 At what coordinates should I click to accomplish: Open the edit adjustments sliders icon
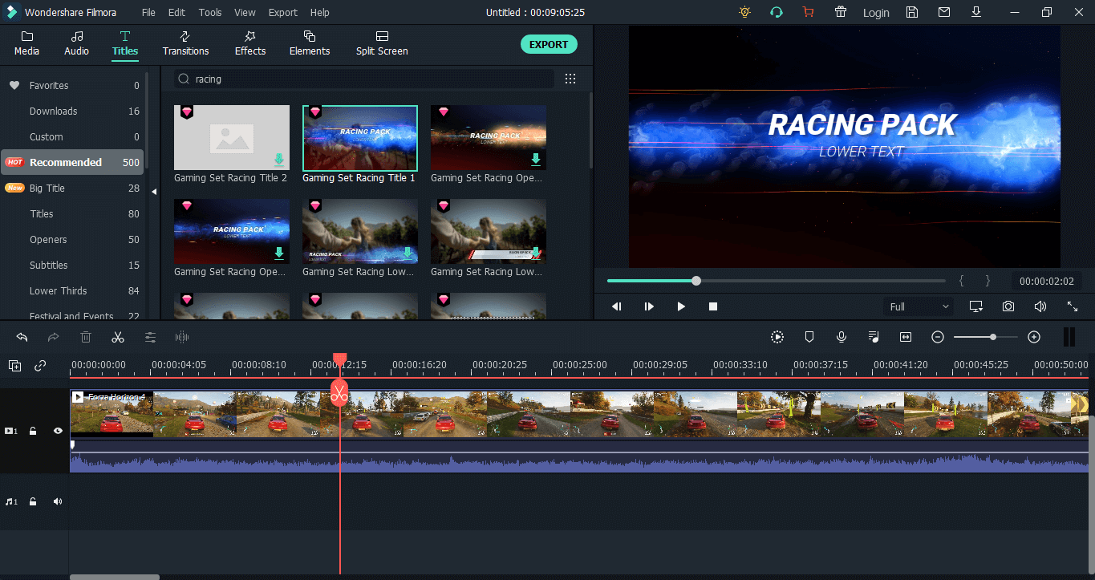coord(150,337)
